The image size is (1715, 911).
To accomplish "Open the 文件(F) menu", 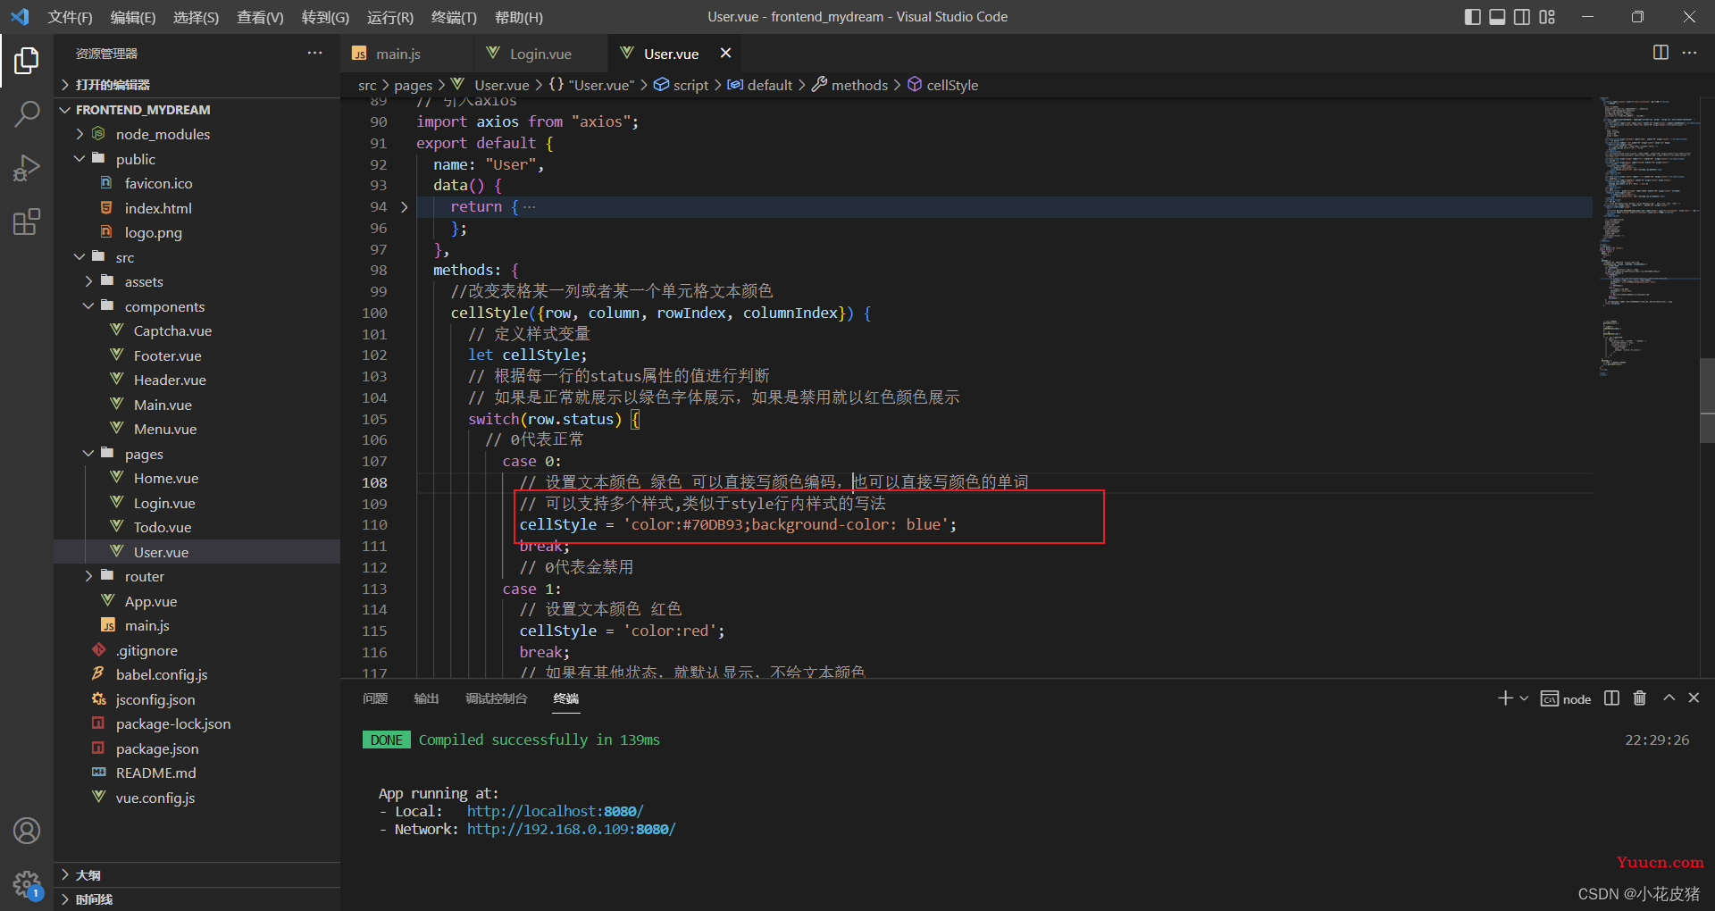I will pos(70,17).
